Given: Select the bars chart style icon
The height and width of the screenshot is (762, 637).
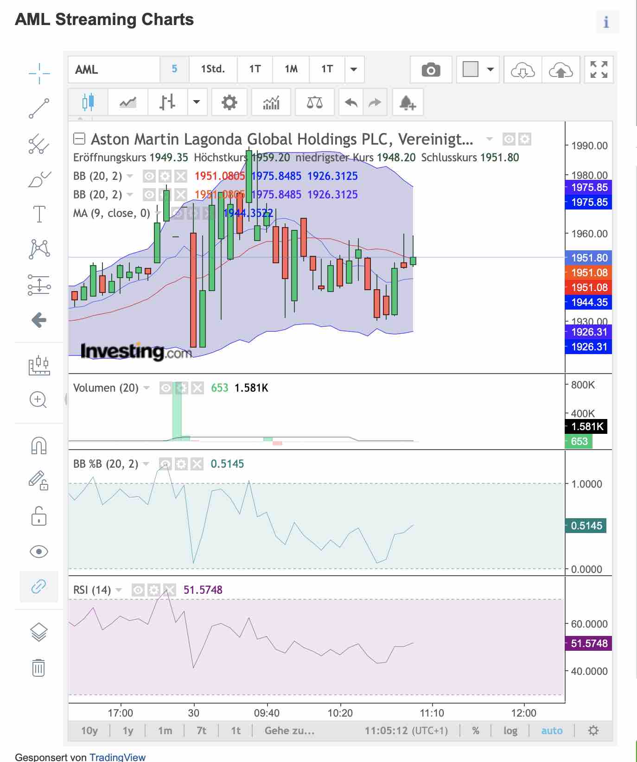Looking at the screenshot, I should (x=168, y=102).
